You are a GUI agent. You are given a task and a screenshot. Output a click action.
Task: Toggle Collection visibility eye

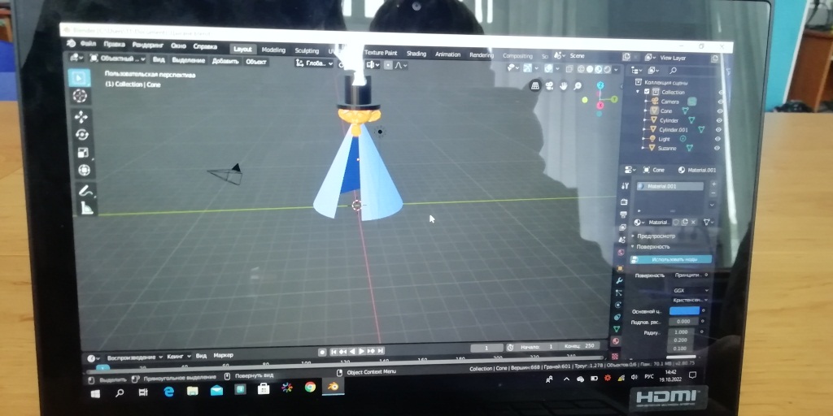point(722,92)
